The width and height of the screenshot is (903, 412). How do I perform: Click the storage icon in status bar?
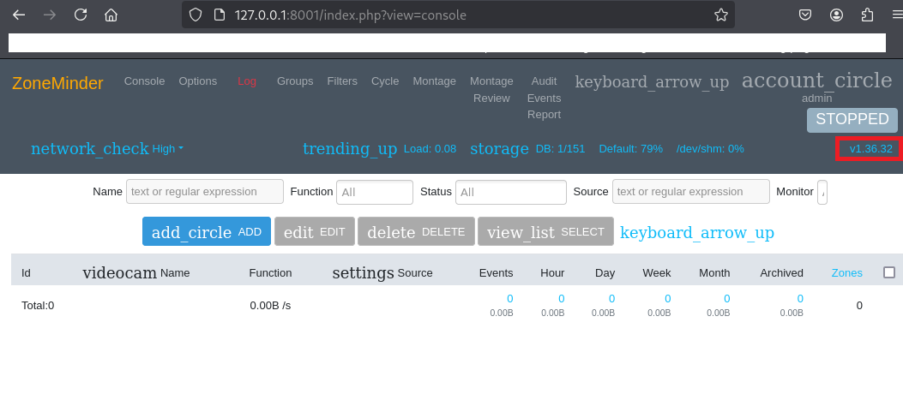(x=499, y=149)
